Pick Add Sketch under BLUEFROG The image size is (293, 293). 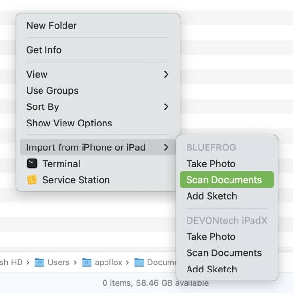point(211,196)
